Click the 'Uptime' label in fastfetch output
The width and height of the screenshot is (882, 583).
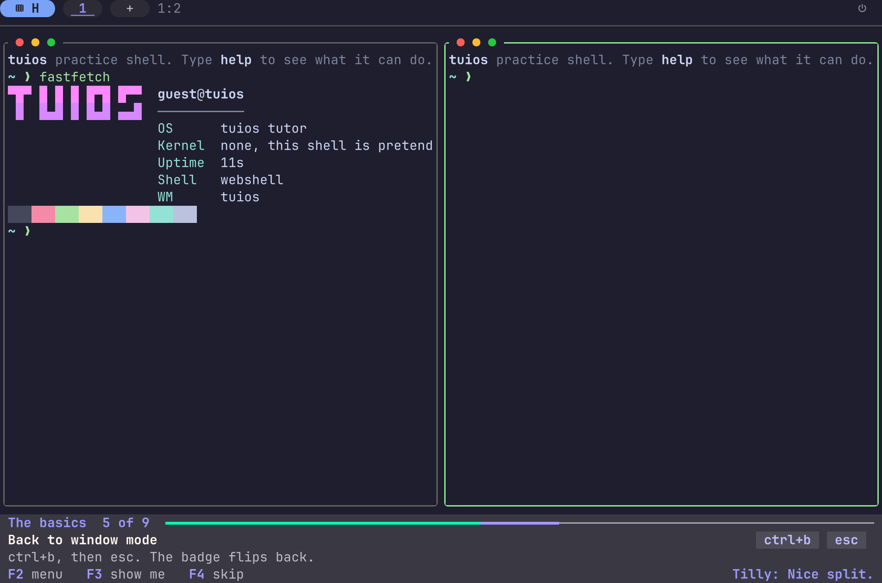[x=181, y=163]
